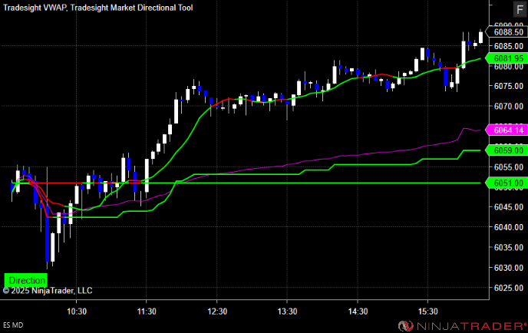Viewport: 528px width, 333px height.
Task: Click the 6035.00 price axis label
Action: [509, 248]
